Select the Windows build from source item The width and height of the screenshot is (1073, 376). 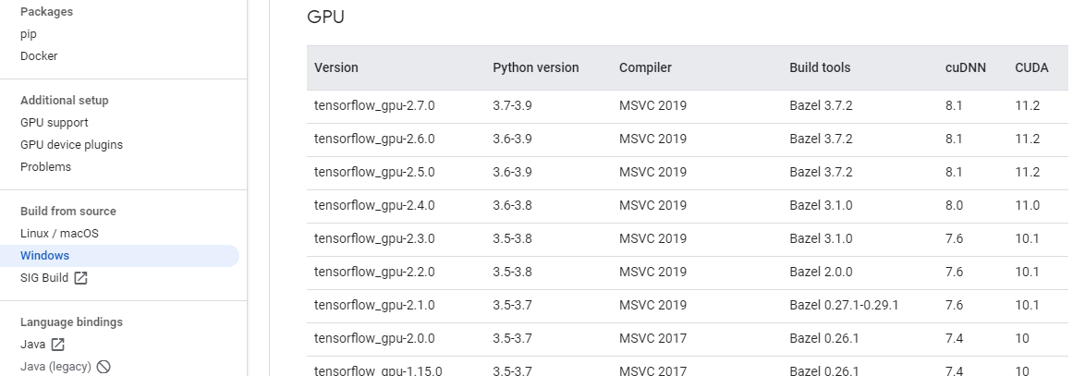(44, 256)
